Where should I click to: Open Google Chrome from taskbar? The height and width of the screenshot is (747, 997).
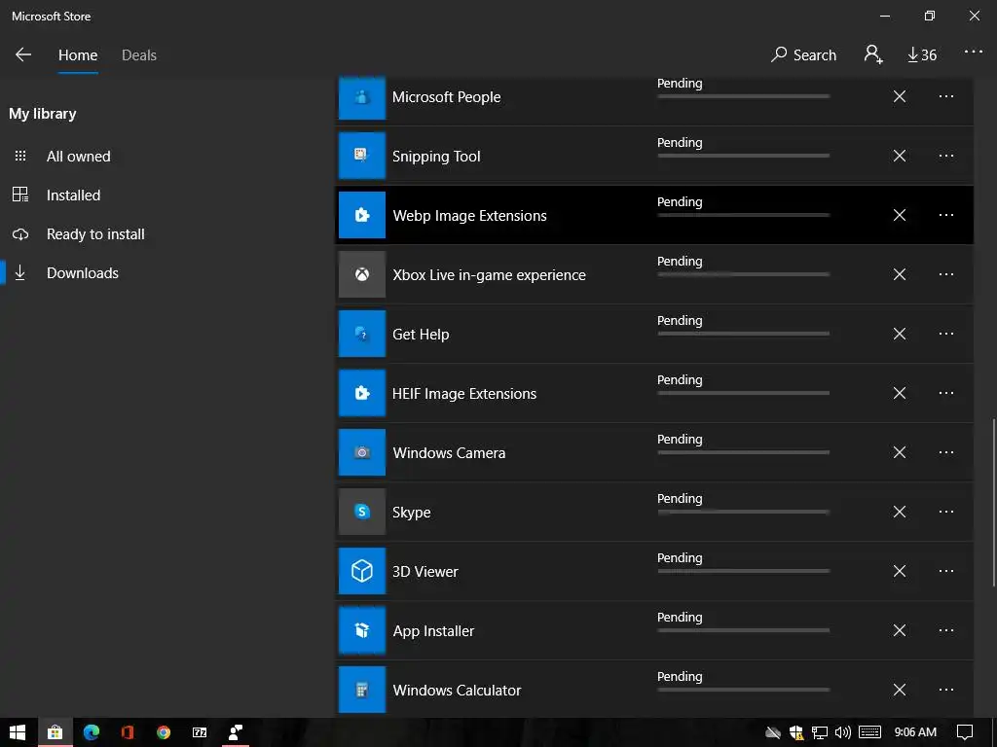pyautogui.click(x=164, y=732)
